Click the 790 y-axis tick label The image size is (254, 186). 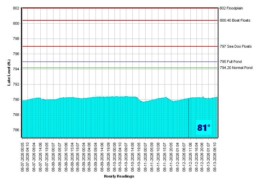pyautogui.click(x=16, y=100)
